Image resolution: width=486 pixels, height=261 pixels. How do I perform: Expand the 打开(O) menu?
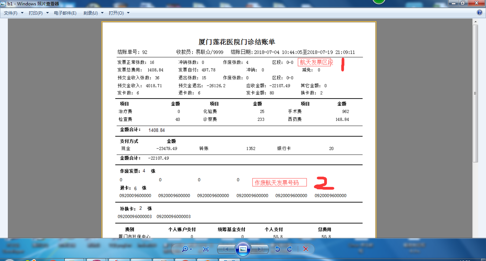[x=119, y=13]
